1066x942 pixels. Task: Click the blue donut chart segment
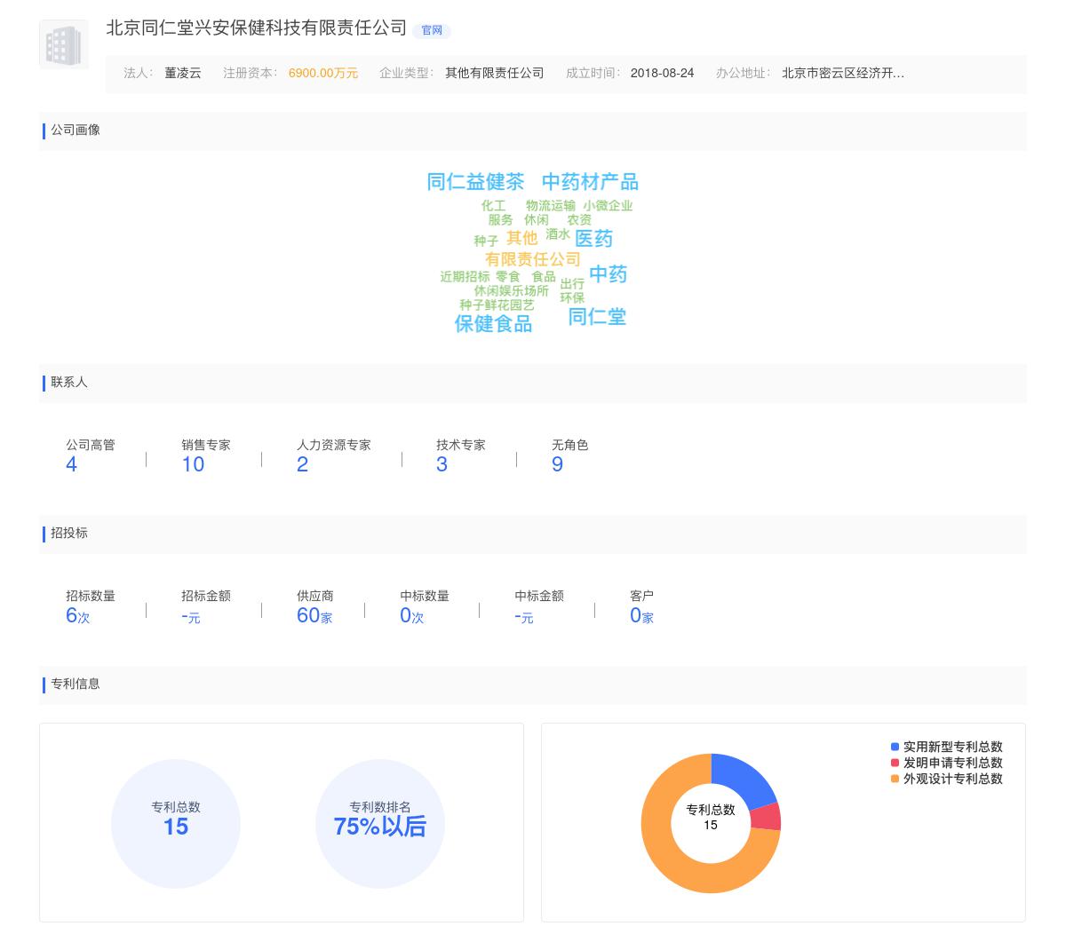[x=744, y=779]
